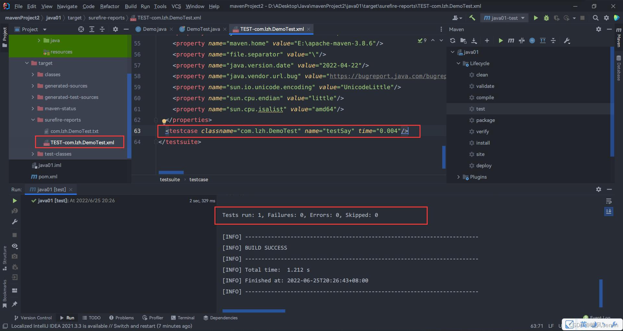Click Expand All icon in Project panel

point(92,29)
